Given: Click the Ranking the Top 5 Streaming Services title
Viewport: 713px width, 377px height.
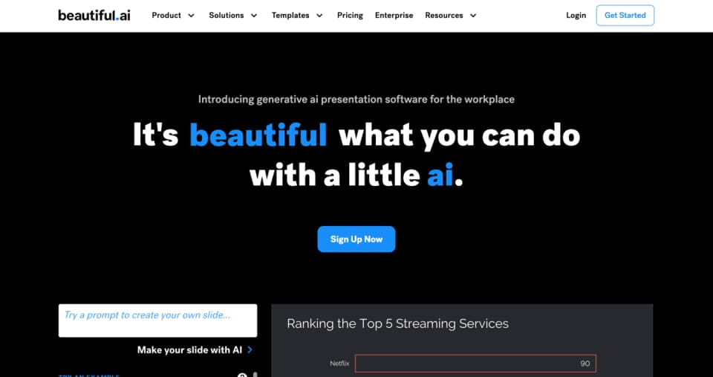Looking at the screenshot, I should 398,323.
